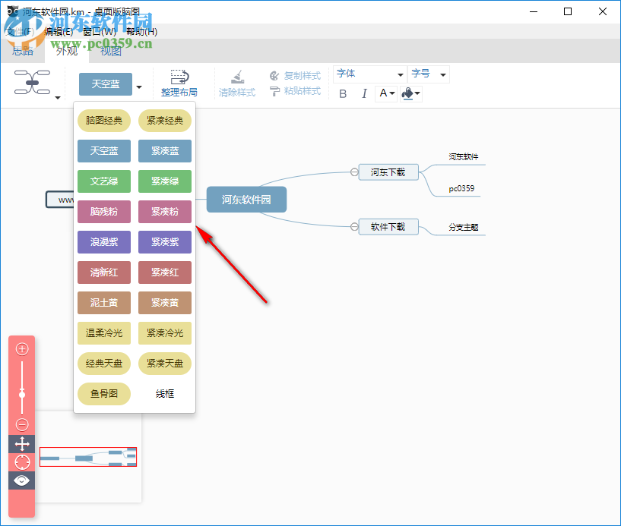Click the zoom-in plus icon
The width and height of the screenshot is (621, 526).
[x=21, y=348]
